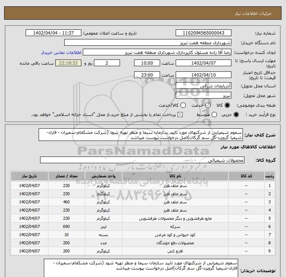Select the کالا radio button

point(227,105)
